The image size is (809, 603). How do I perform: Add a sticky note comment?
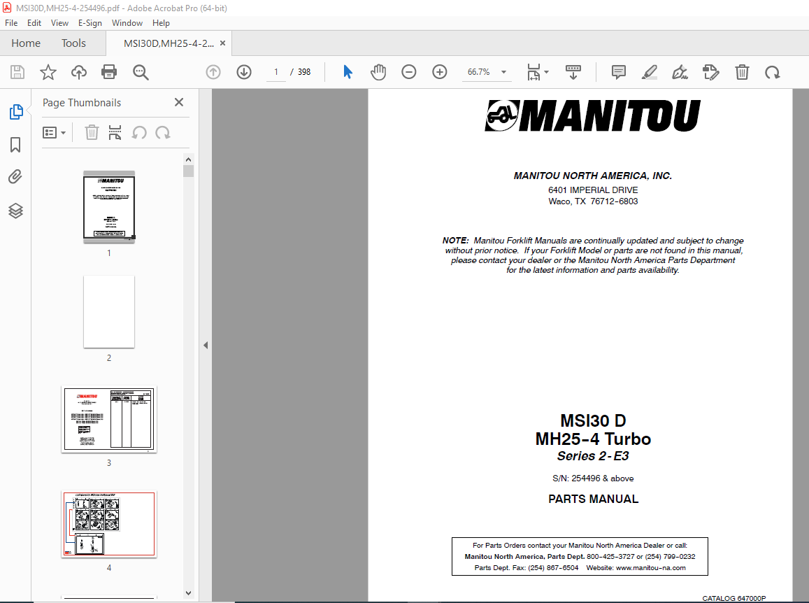(618, 72)
